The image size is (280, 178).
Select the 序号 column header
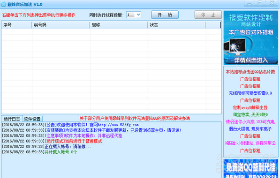16,25
